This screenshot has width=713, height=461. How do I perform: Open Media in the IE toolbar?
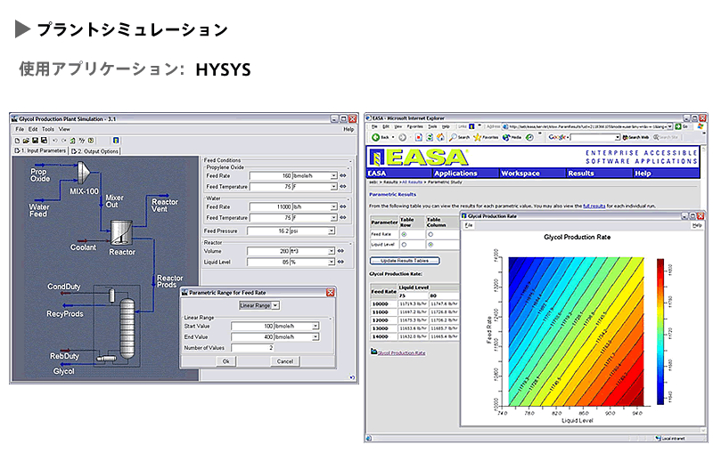click(512, 137)
